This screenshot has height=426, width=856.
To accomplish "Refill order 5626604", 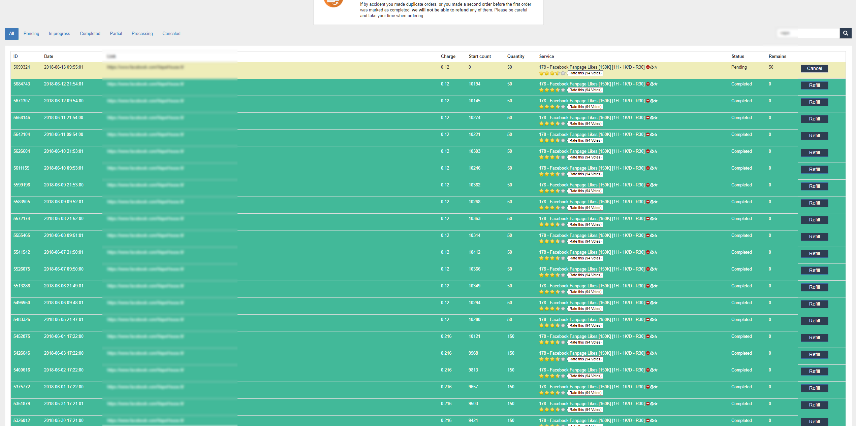I will (x=815, y=152).
